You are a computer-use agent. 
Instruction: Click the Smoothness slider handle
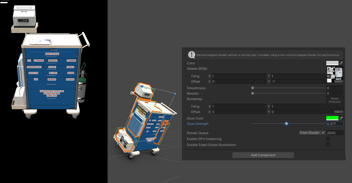coord(252,88)
